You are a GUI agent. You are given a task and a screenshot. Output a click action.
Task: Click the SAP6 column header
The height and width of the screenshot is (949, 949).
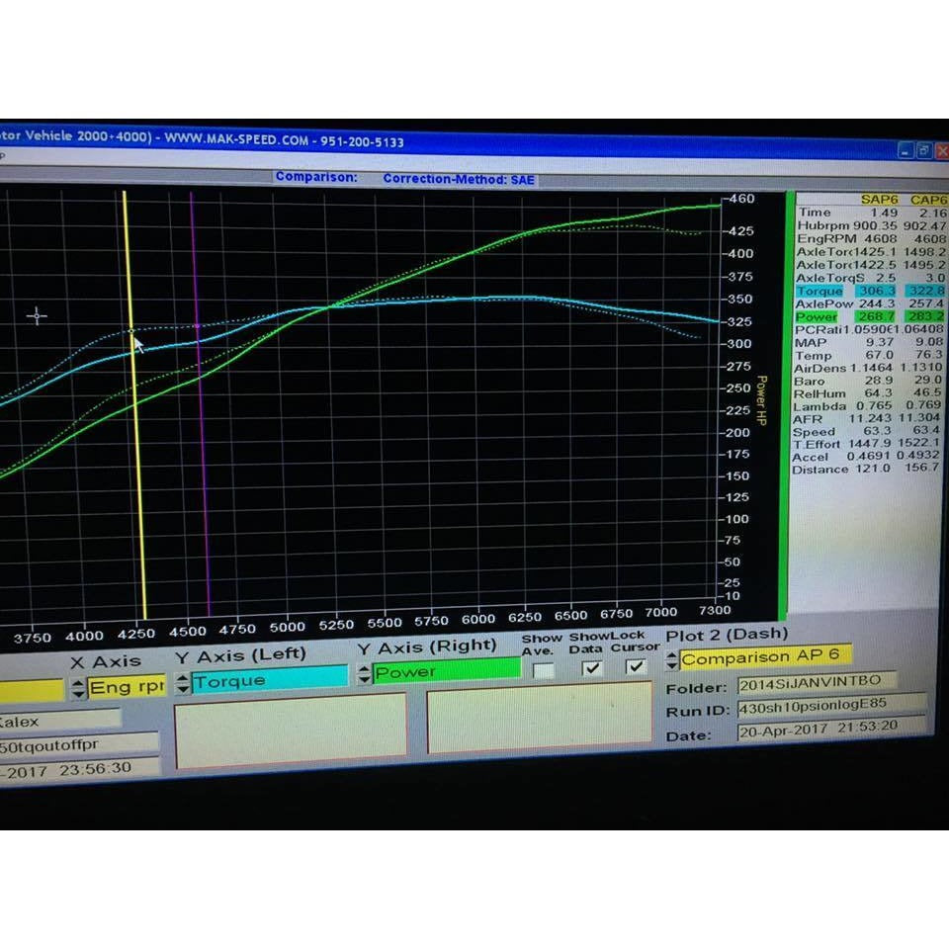click(879, 200)
